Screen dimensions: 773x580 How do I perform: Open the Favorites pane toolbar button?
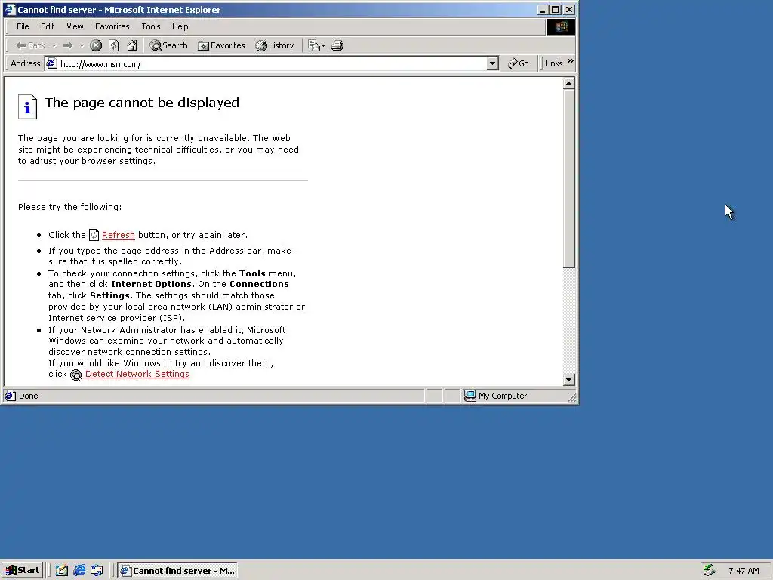click(x=221, y=45)
